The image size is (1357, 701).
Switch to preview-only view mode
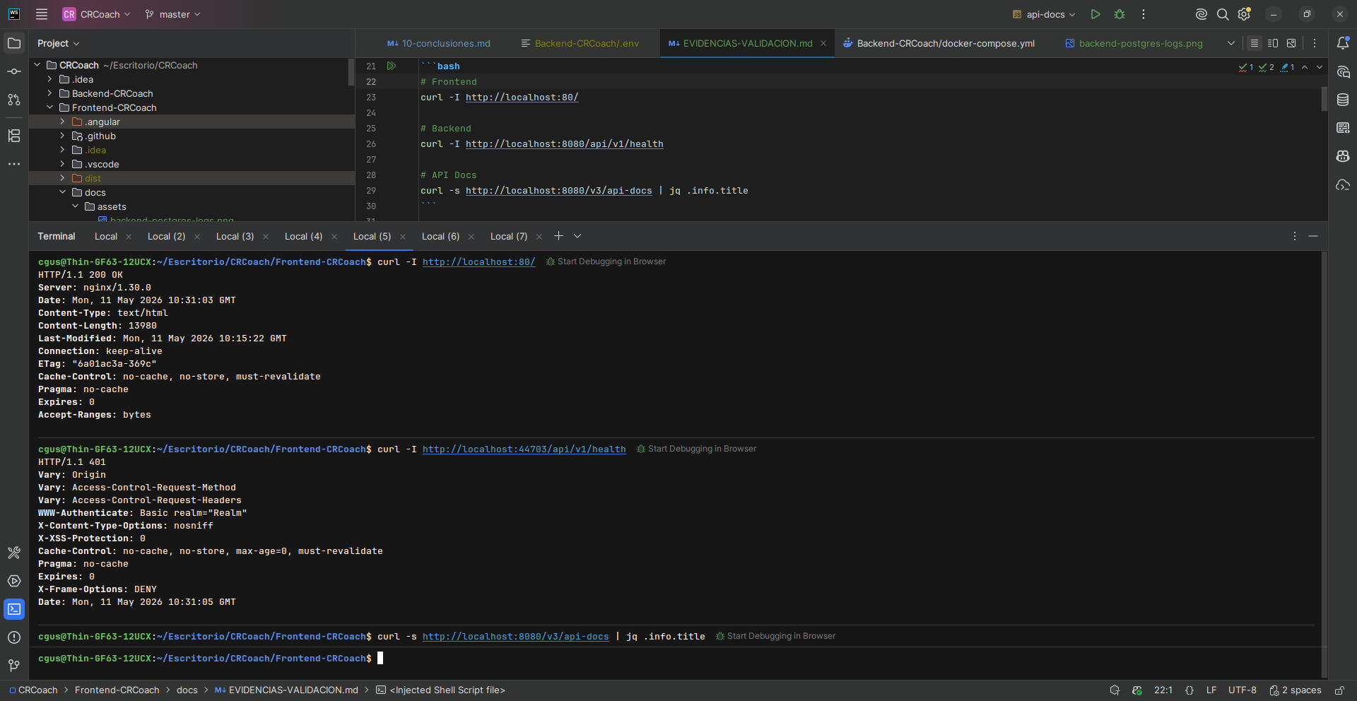pyautogui.click(x=1291, y=43)
